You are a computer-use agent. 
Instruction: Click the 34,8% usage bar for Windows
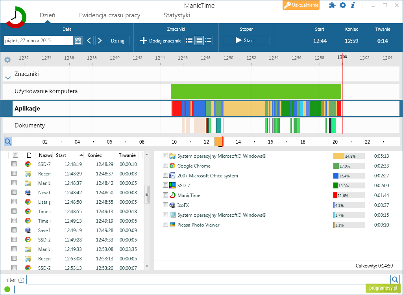(349, 156)
